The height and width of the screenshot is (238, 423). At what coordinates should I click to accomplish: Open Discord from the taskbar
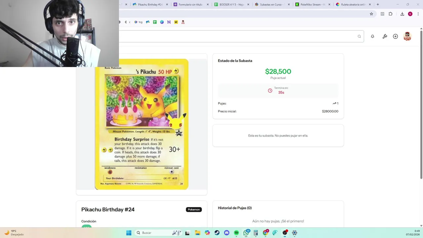pyautogui.click(x=227, y=233)
